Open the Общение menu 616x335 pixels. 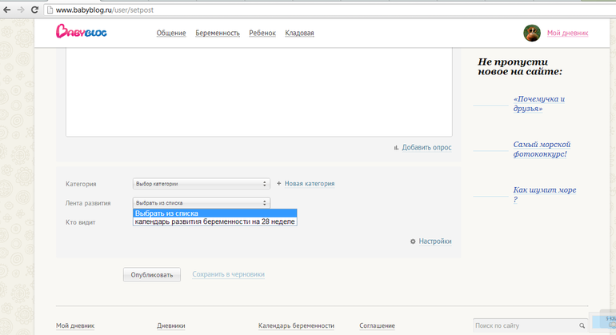click(x=170, y=33)
